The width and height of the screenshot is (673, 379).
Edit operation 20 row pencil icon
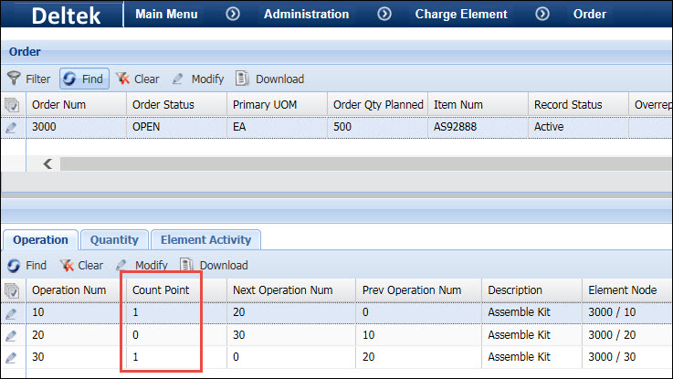[x=12, y=335]
